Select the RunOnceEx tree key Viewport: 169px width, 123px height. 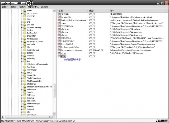(32, 70)
